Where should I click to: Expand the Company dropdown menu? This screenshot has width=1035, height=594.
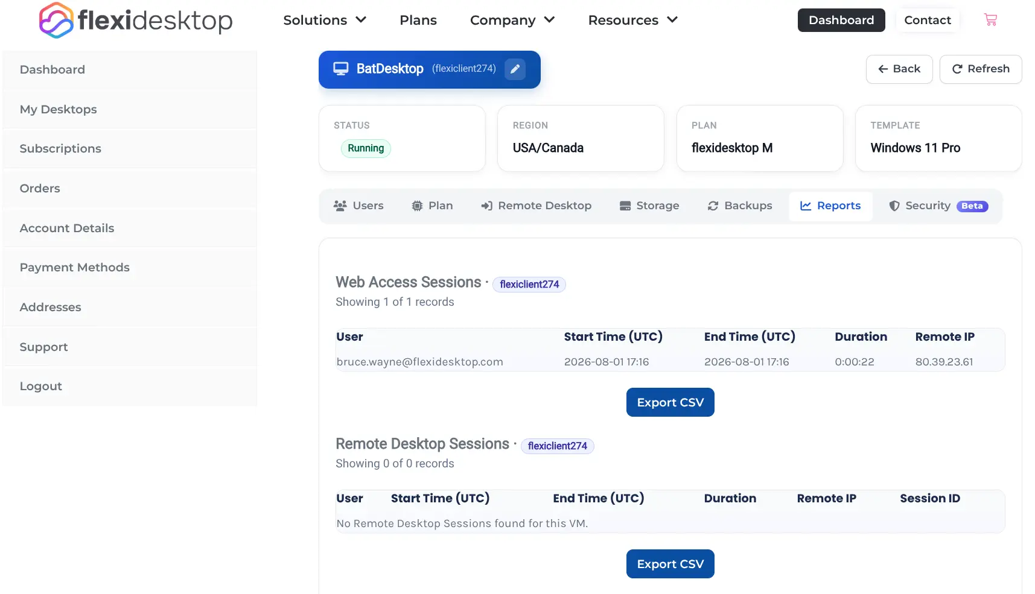tap(512, 20)
